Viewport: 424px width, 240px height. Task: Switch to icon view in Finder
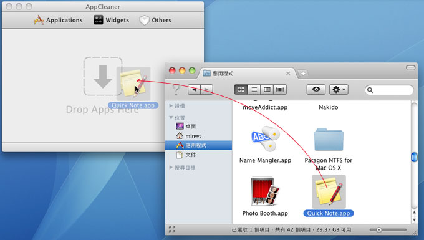[x=241, y=90]
